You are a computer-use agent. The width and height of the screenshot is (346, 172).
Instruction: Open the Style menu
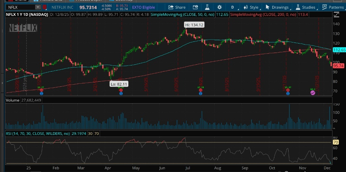[252, 7]
